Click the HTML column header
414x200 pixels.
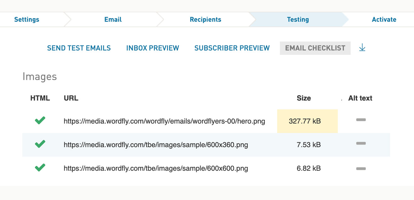[x=40, y=98]
